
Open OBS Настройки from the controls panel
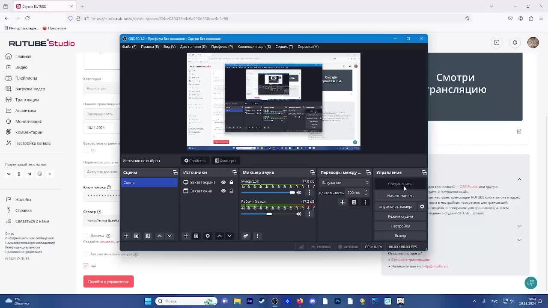click(x=400, y=226)
